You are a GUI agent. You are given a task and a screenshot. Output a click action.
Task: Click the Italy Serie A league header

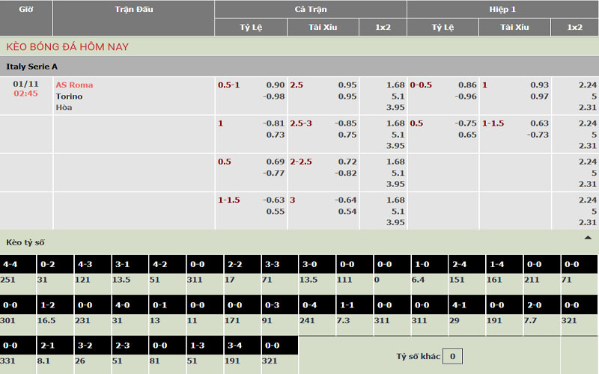tap(32, 67)
